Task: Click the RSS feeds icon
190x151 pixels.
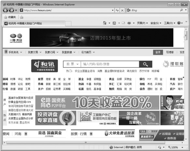Action: point(114,23)
